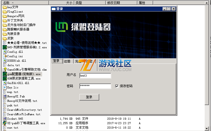Viewport: 211px width, 131px height.
Task: Click the Socket.945 file icon
Action: click(5, 119)
